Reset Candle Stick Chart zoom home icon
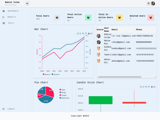 (152, 87)
